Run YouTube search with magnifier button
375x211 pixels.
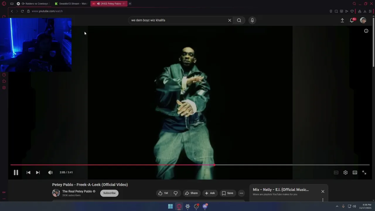tap(239, 20)
